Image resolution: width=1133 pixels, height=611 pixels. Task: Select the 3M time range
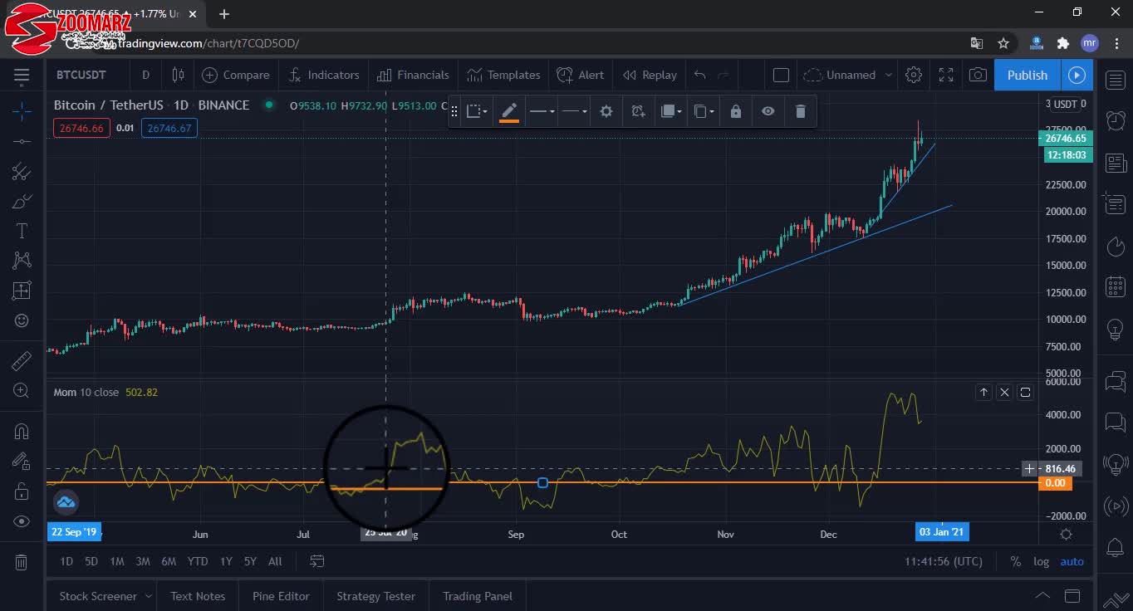(x=143, y=562)
